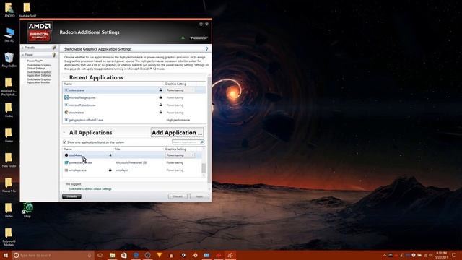Select video.ui.exe in Recent Applications

(77, 90)
